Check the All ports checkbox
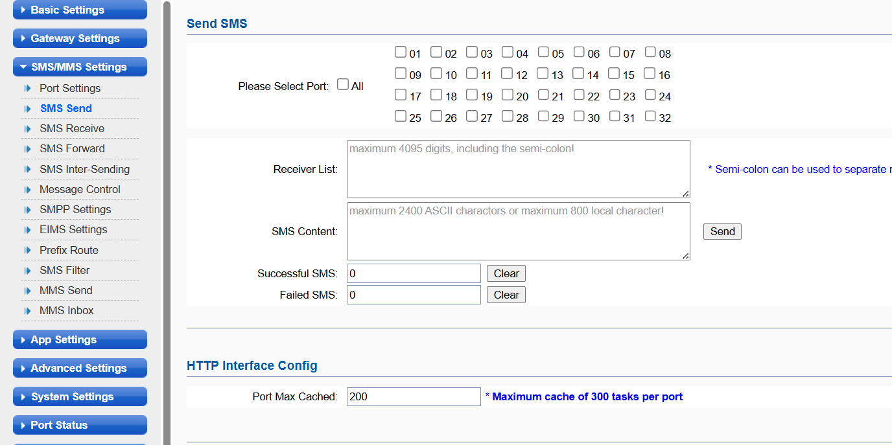The height and width of the screenshot is (445, 892). [343, 85]
